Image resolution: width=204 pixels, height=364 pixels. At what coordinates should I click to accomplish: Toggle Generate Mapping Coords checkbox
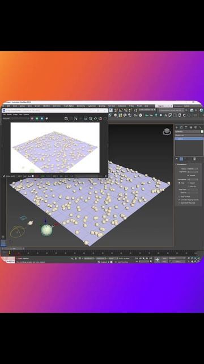coord(179,200)
